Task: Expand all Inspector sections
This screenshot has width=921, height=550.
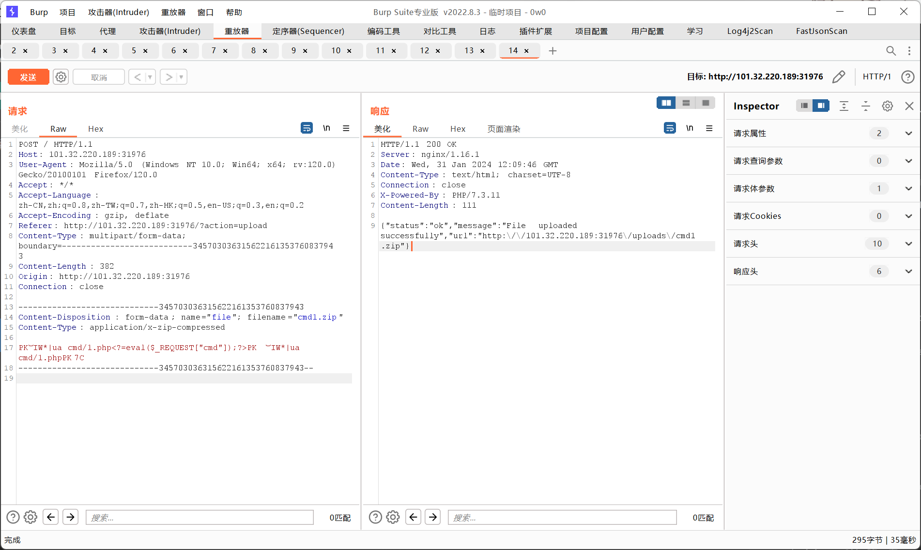Action: 844,106
